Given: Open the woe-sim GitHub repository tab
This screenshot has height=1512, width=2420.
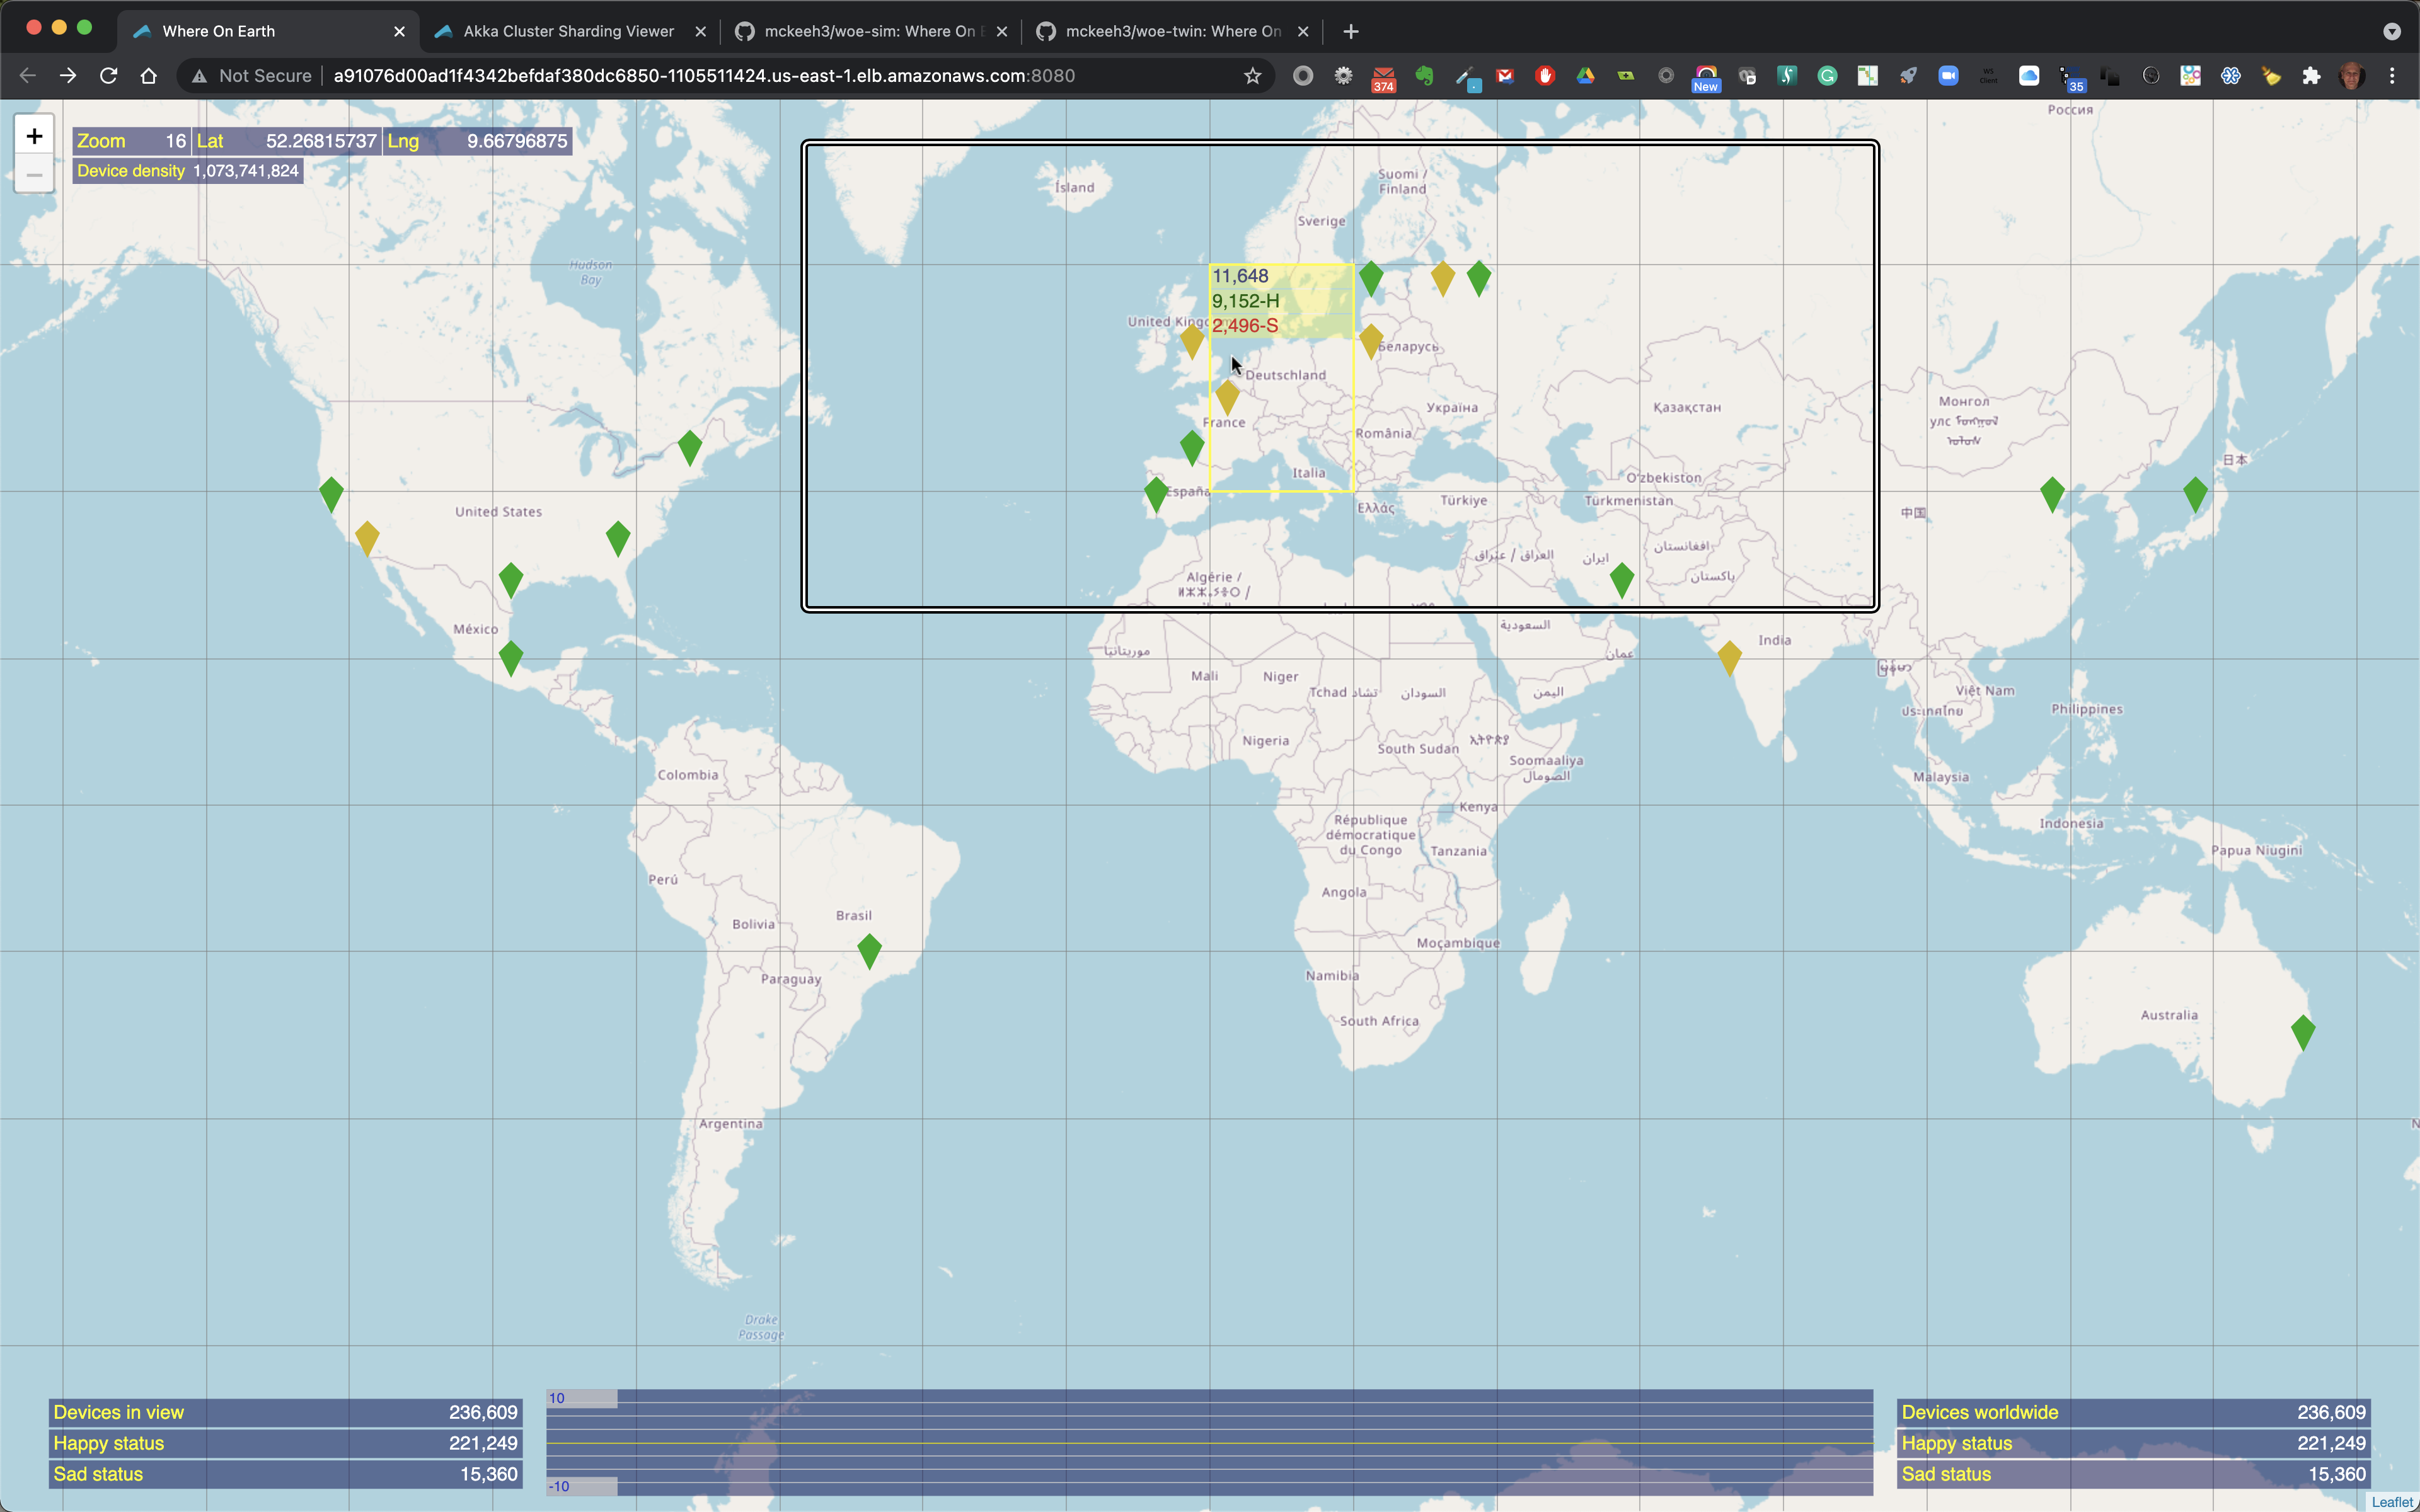Looking at the screenshot, I should point(871,30).
